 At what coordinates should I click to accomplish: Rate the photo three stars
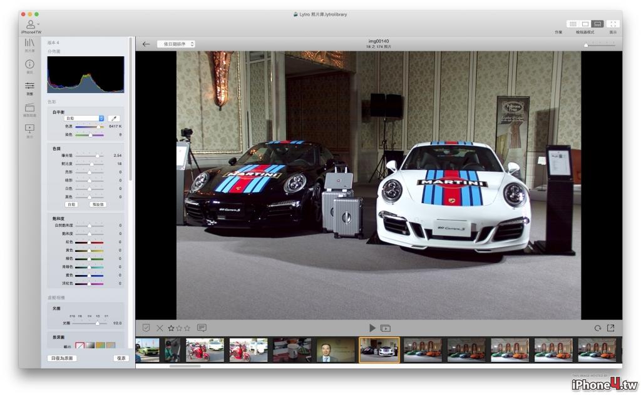point(187,328)
